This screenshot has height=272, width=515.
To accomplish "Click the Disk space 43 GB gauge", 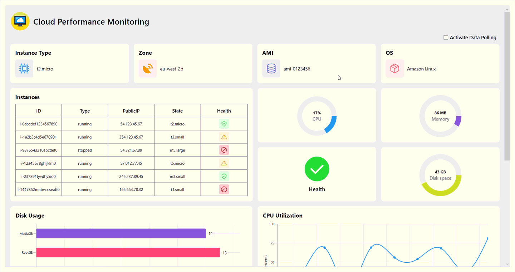I will tap(440, 175).
